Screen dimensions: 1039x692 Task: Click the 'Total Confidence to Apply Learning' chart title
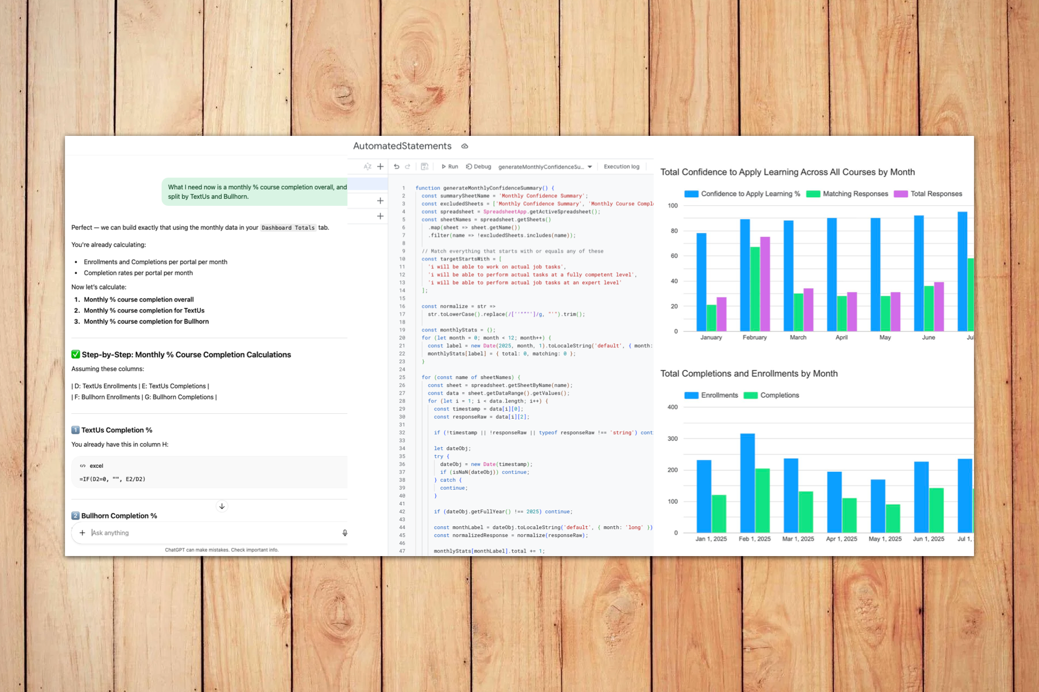tap(788, 172)
